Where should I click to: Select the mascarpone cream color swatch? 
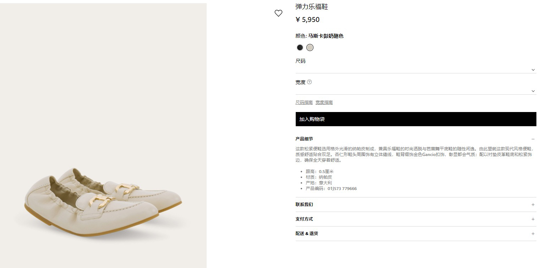click(x=310, y=48)
